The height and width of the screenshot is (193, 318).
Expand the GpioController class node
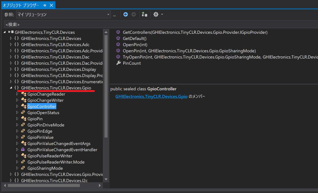tap(17, 106)
